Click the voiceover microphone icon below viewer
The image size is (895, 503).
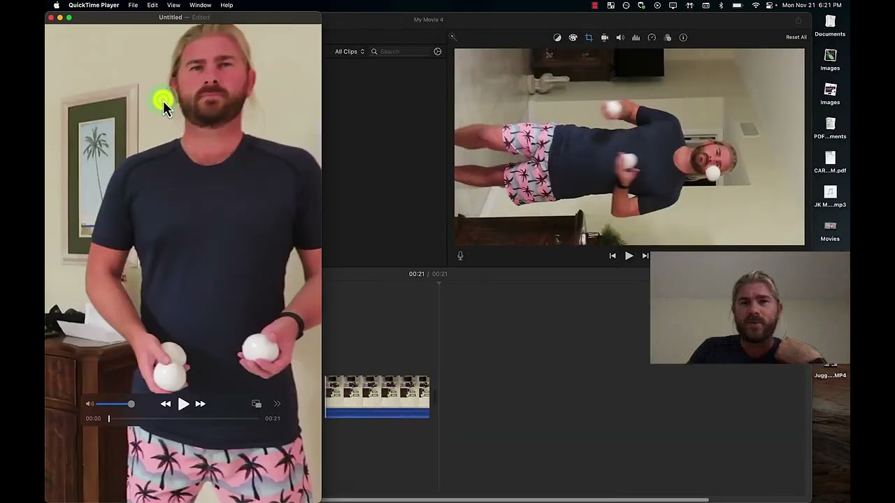pos(460,256)
